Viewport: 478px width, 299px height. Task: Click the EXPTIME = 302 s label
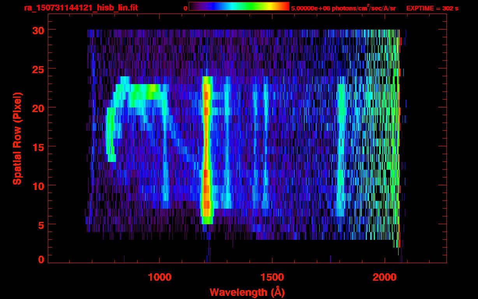click(432, 8)
